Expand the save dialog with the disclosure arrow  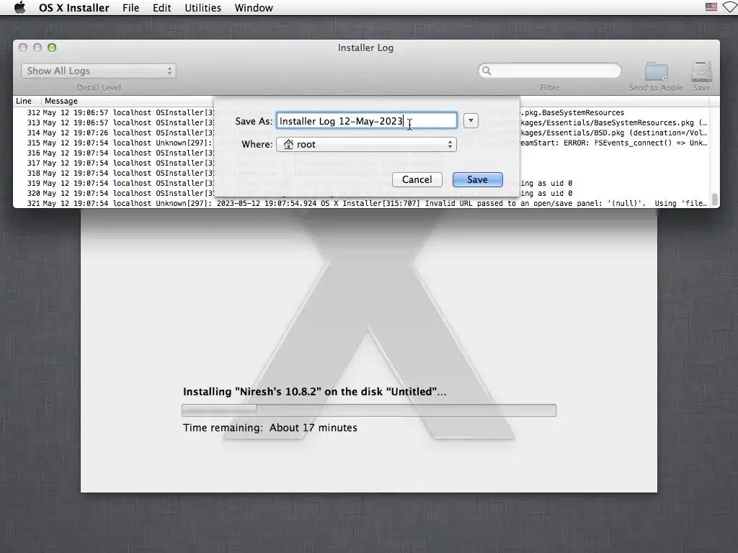[x=471, y=121]
